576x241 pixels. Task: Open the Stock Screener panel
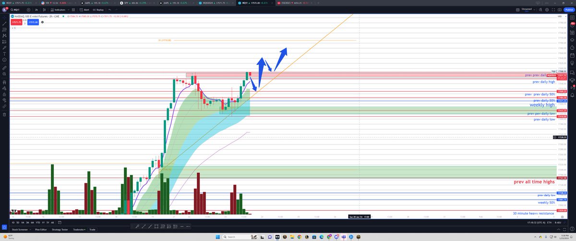tap(19, 229)
